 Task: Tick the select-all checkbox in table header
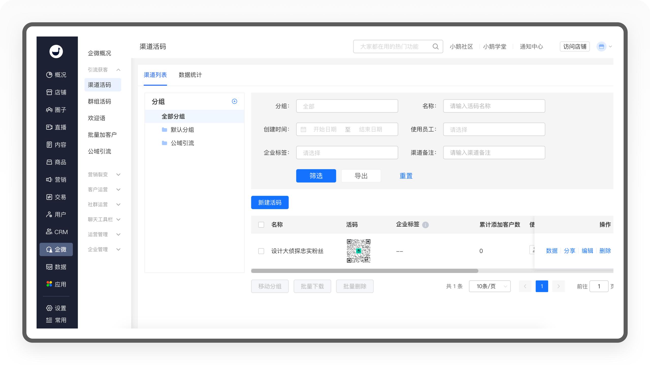pos(261,225)
